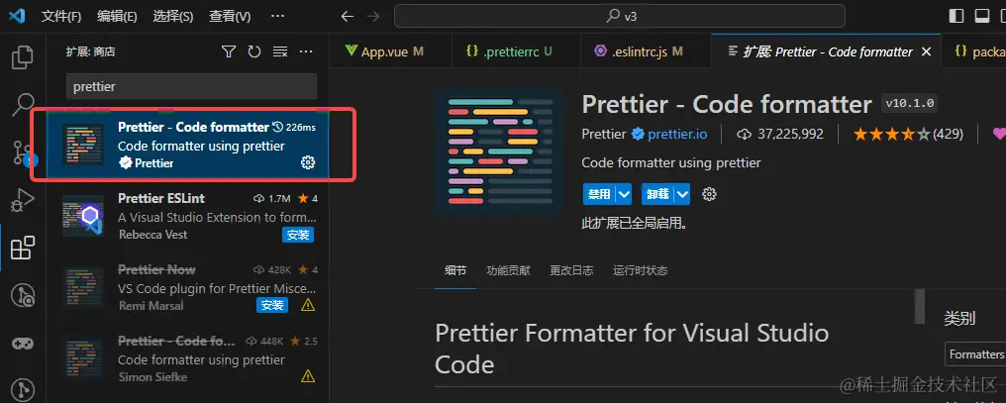
Task: Install the Prettier Now extension
Action: (272, 305)
